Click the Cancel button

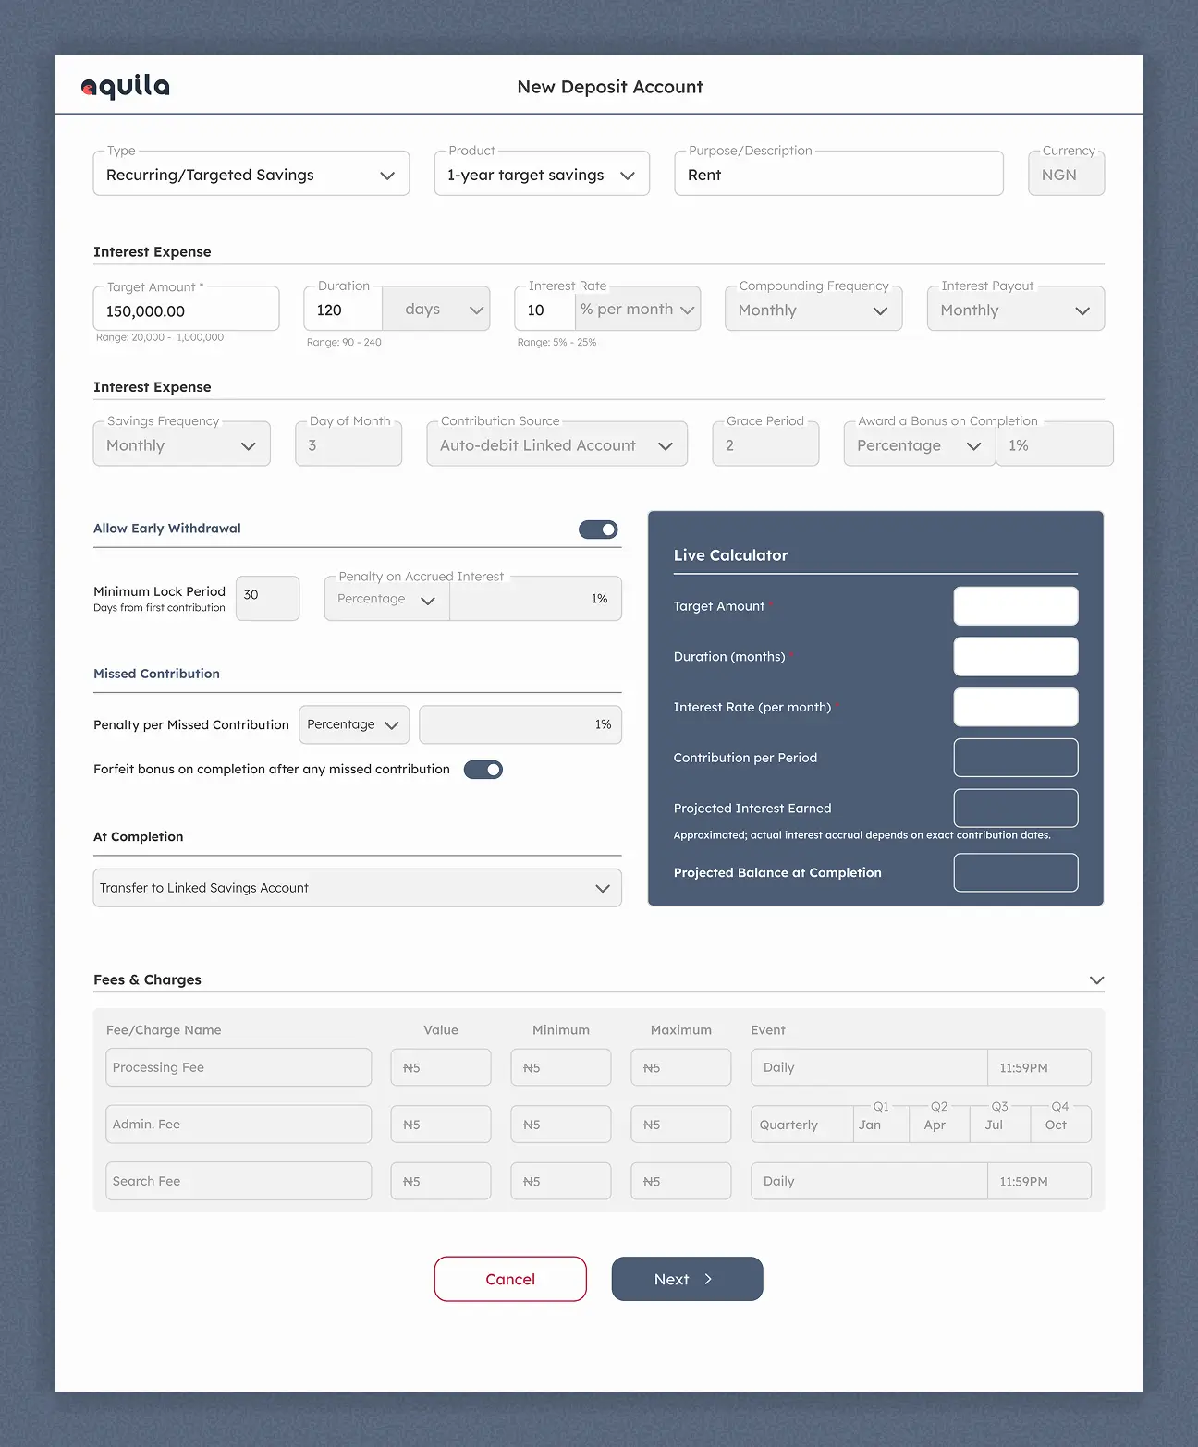[510, 1279]
